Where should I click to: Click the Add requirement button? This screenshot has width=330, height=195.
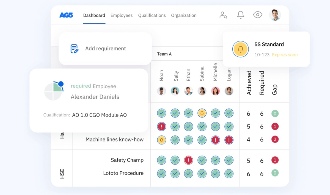[105, 49]
